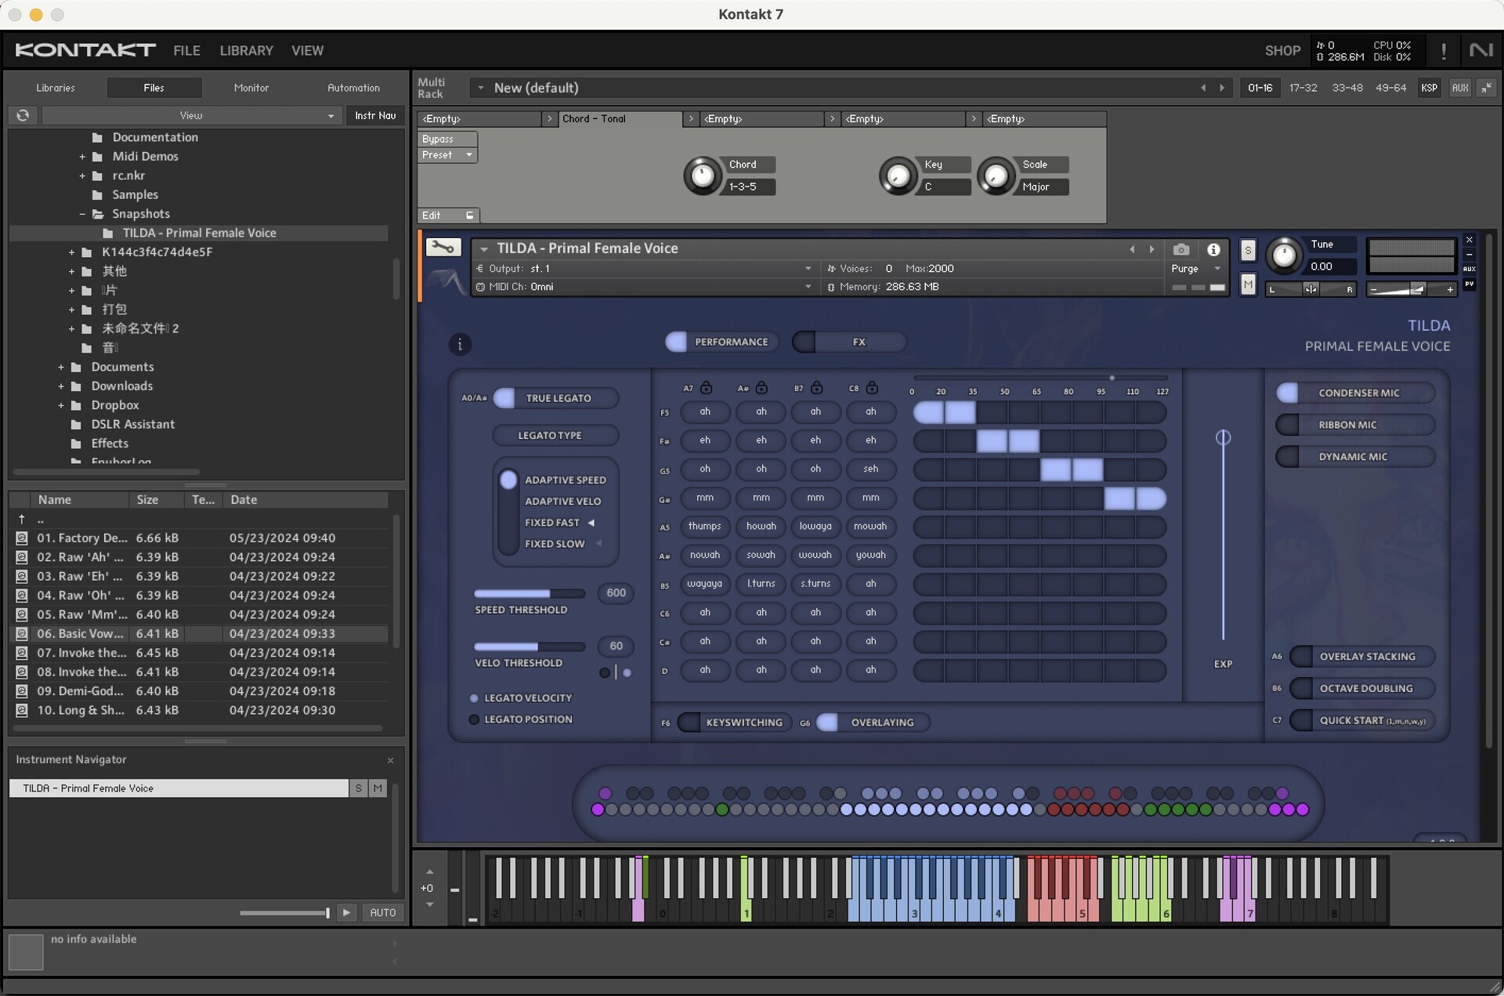Open the FILE menu
This screenshot has height=996, width=1504.
[186, 50]
